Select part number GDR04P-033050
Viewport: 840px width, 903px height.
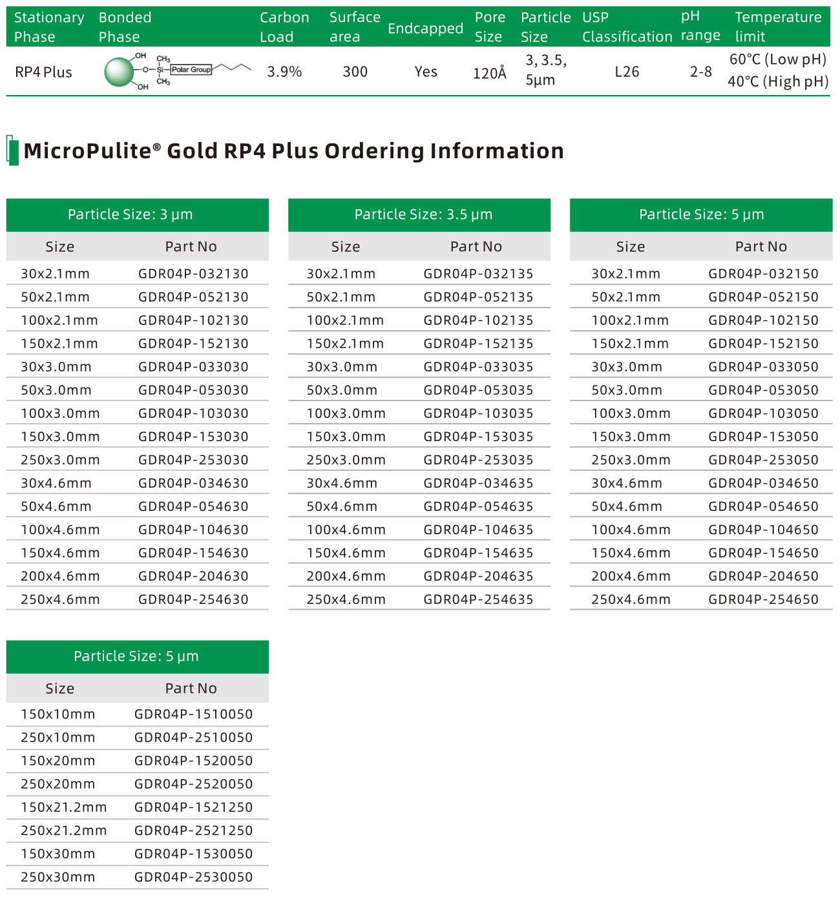click(x=764, y=367)
